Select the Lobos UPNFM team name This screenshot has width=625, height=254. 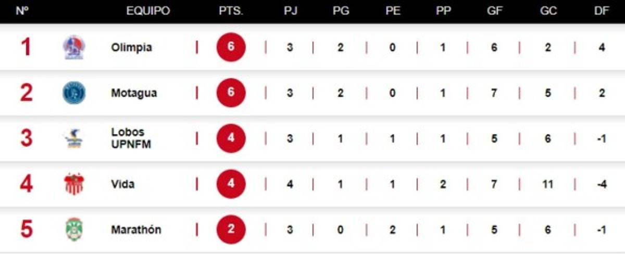[131, 138]
